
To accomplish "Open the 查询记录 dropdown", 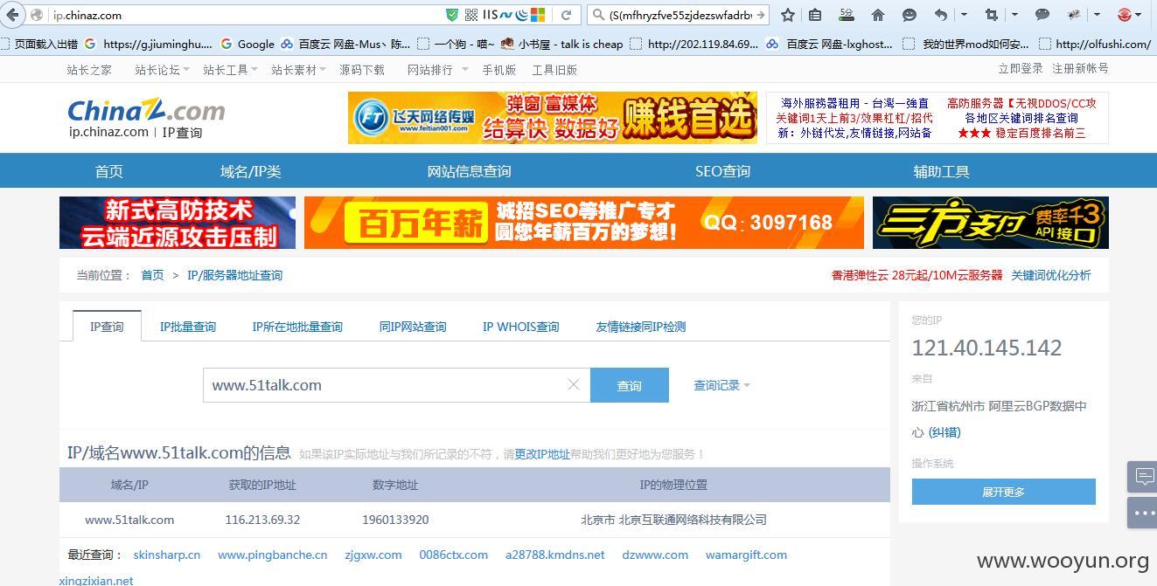I will (721, 385).
